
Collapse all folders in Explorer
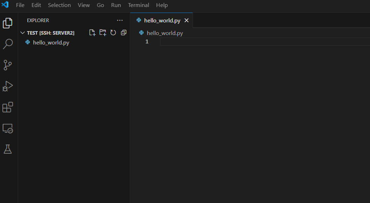click(124, 33)
